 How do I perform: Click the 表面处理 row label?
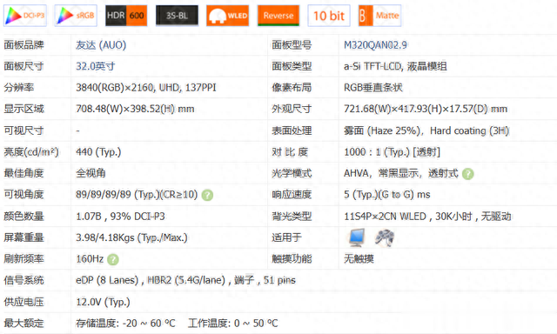point(292,130)
